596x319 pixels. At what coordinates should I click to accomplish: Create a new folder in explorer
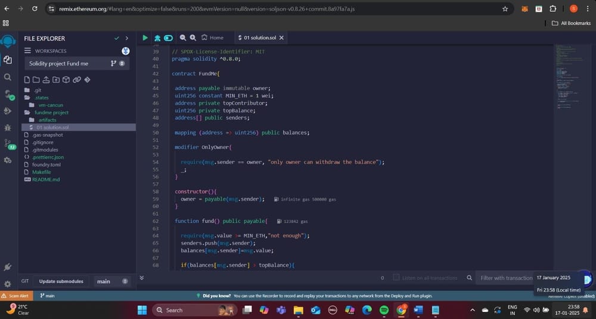pos(36,80)
